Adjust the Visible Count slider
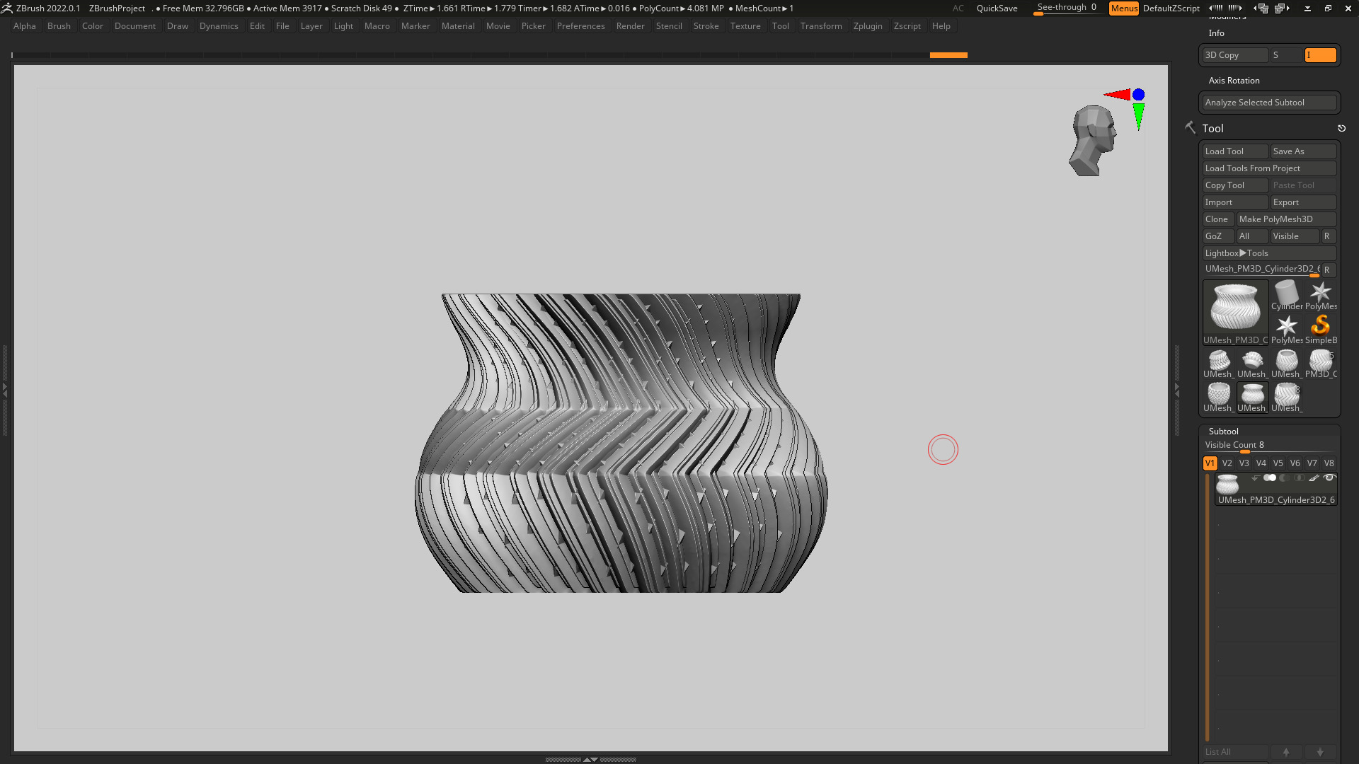Screen dimensions: 1359x764 tap(1269, 446)
